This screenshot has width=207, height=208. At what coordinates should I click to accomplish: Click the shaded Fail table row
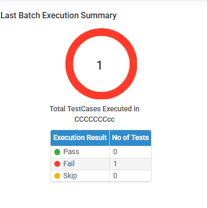(x=101, y=164)
